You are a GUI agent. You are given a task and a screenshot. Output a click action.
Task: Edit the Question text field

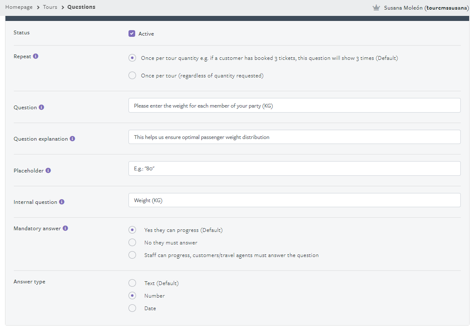click(294, 105)
